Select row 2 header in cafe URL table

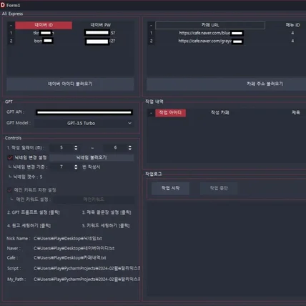[151, 41]
